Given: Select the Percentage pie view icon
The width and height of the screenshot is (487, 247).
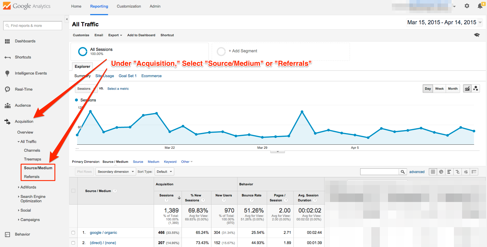Looking at the screenshot, I should click(x=441, y=172).
